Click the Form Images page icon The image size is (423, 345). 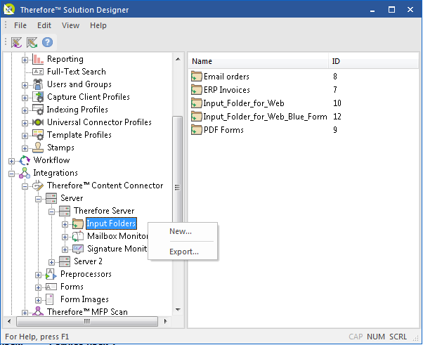(x=50, y=299)
